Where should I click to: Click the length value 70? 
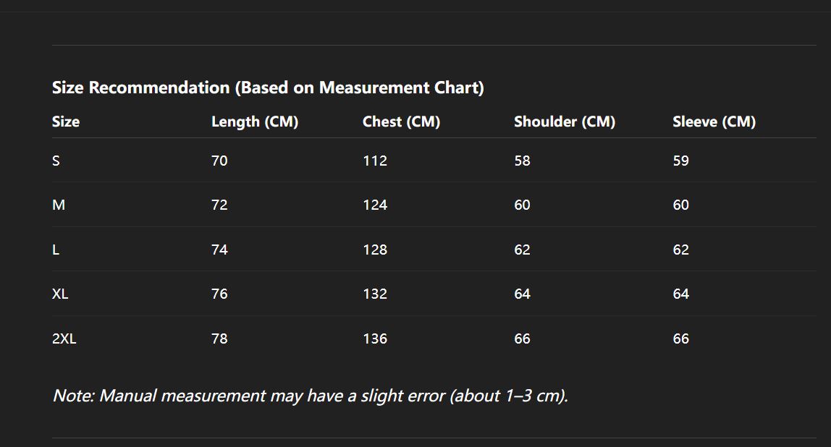[x=219, y=161]
